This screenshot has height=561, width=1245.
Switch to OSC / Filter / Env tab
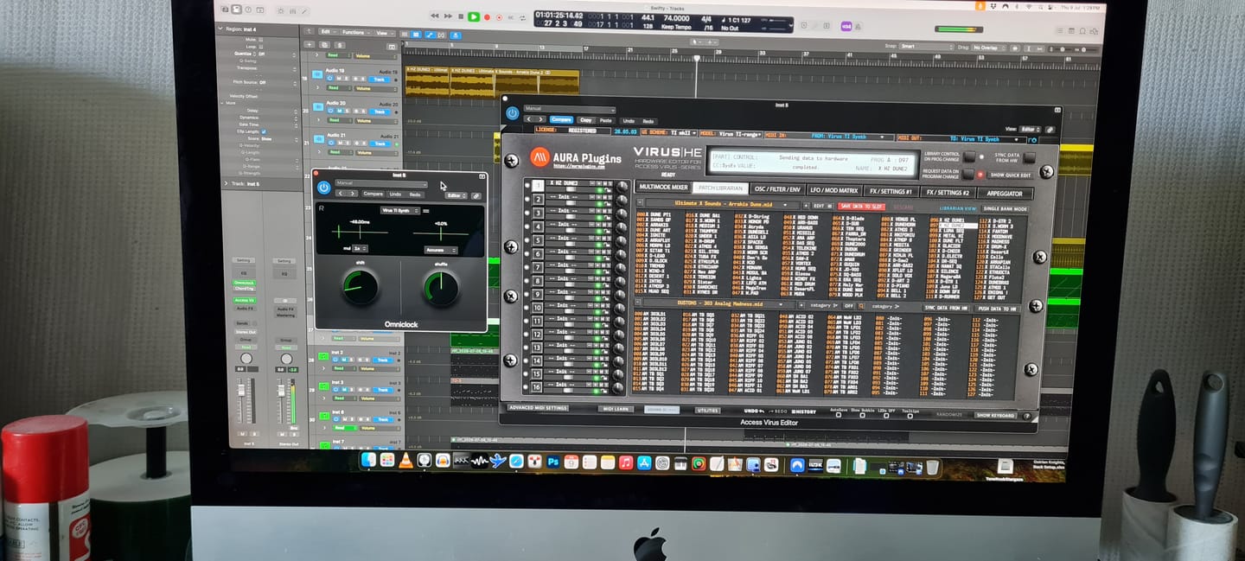(x=777, y=189)
